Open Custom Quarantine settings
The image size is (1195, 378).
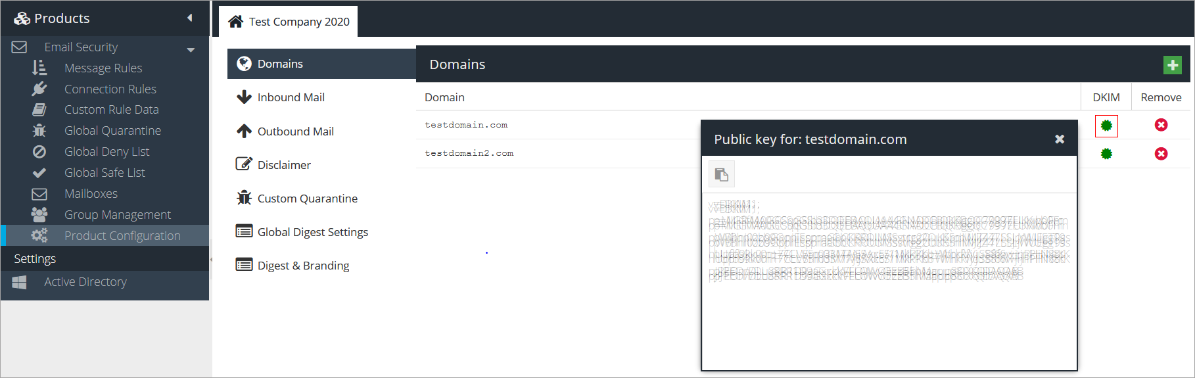click(x=307, y=199)
